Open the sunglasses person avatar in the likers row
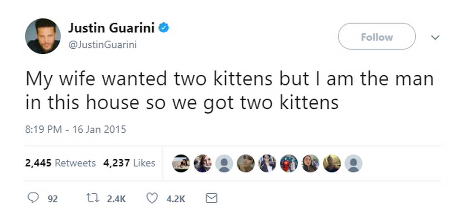Screen dimensions: 467x222 pyautogui.click(x=267, y=163)
